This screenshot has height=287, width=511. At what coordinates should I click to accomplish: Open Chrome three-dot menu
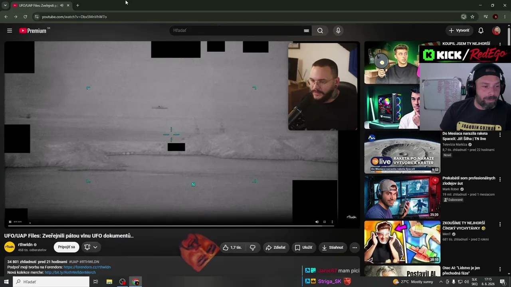505,17
